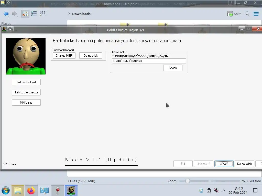Screen dimensions: 262x196
Task: Close the Baldi's basics Trojan window
Action: pyautogui.click(x=257, y=29)
